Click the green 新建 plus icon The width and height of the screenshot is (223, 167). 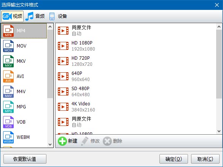[62, 141]
